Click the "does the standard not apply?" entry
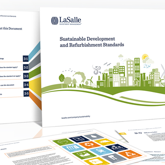Image resolution: width=165 pixels, height=165 pixels. [10, 76]
